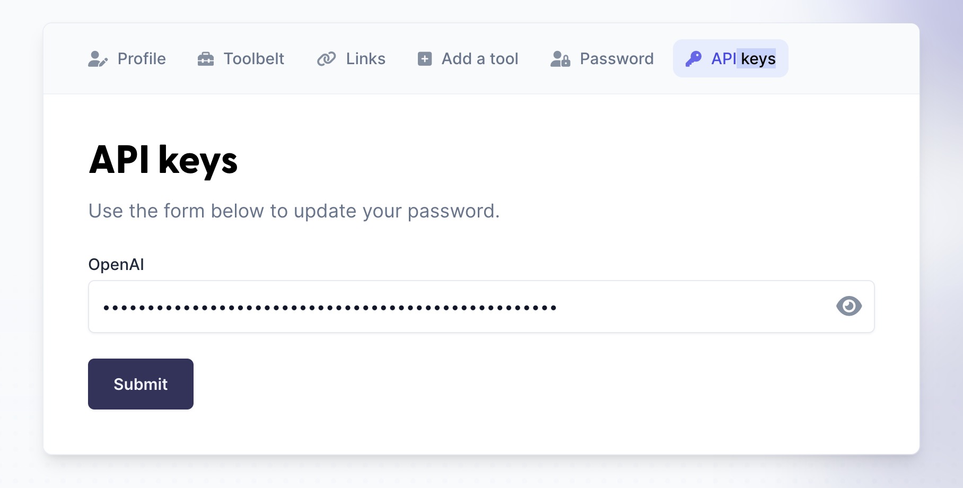This screenshot has height=488, width=963.
Task: Submit the API keys form
Action: (x=141, y=384)
